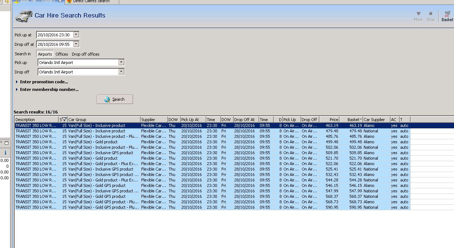Open the Drop off location dropdown
The height and width of the screenshot is (248, 454).
(121, 72)
